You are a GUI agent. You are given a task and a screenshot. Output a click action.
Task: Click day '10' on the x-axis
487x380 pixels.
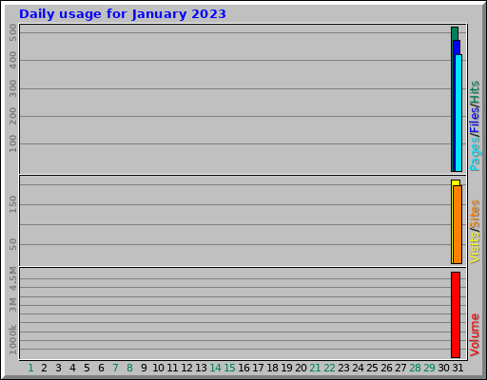tap(158, 368)
